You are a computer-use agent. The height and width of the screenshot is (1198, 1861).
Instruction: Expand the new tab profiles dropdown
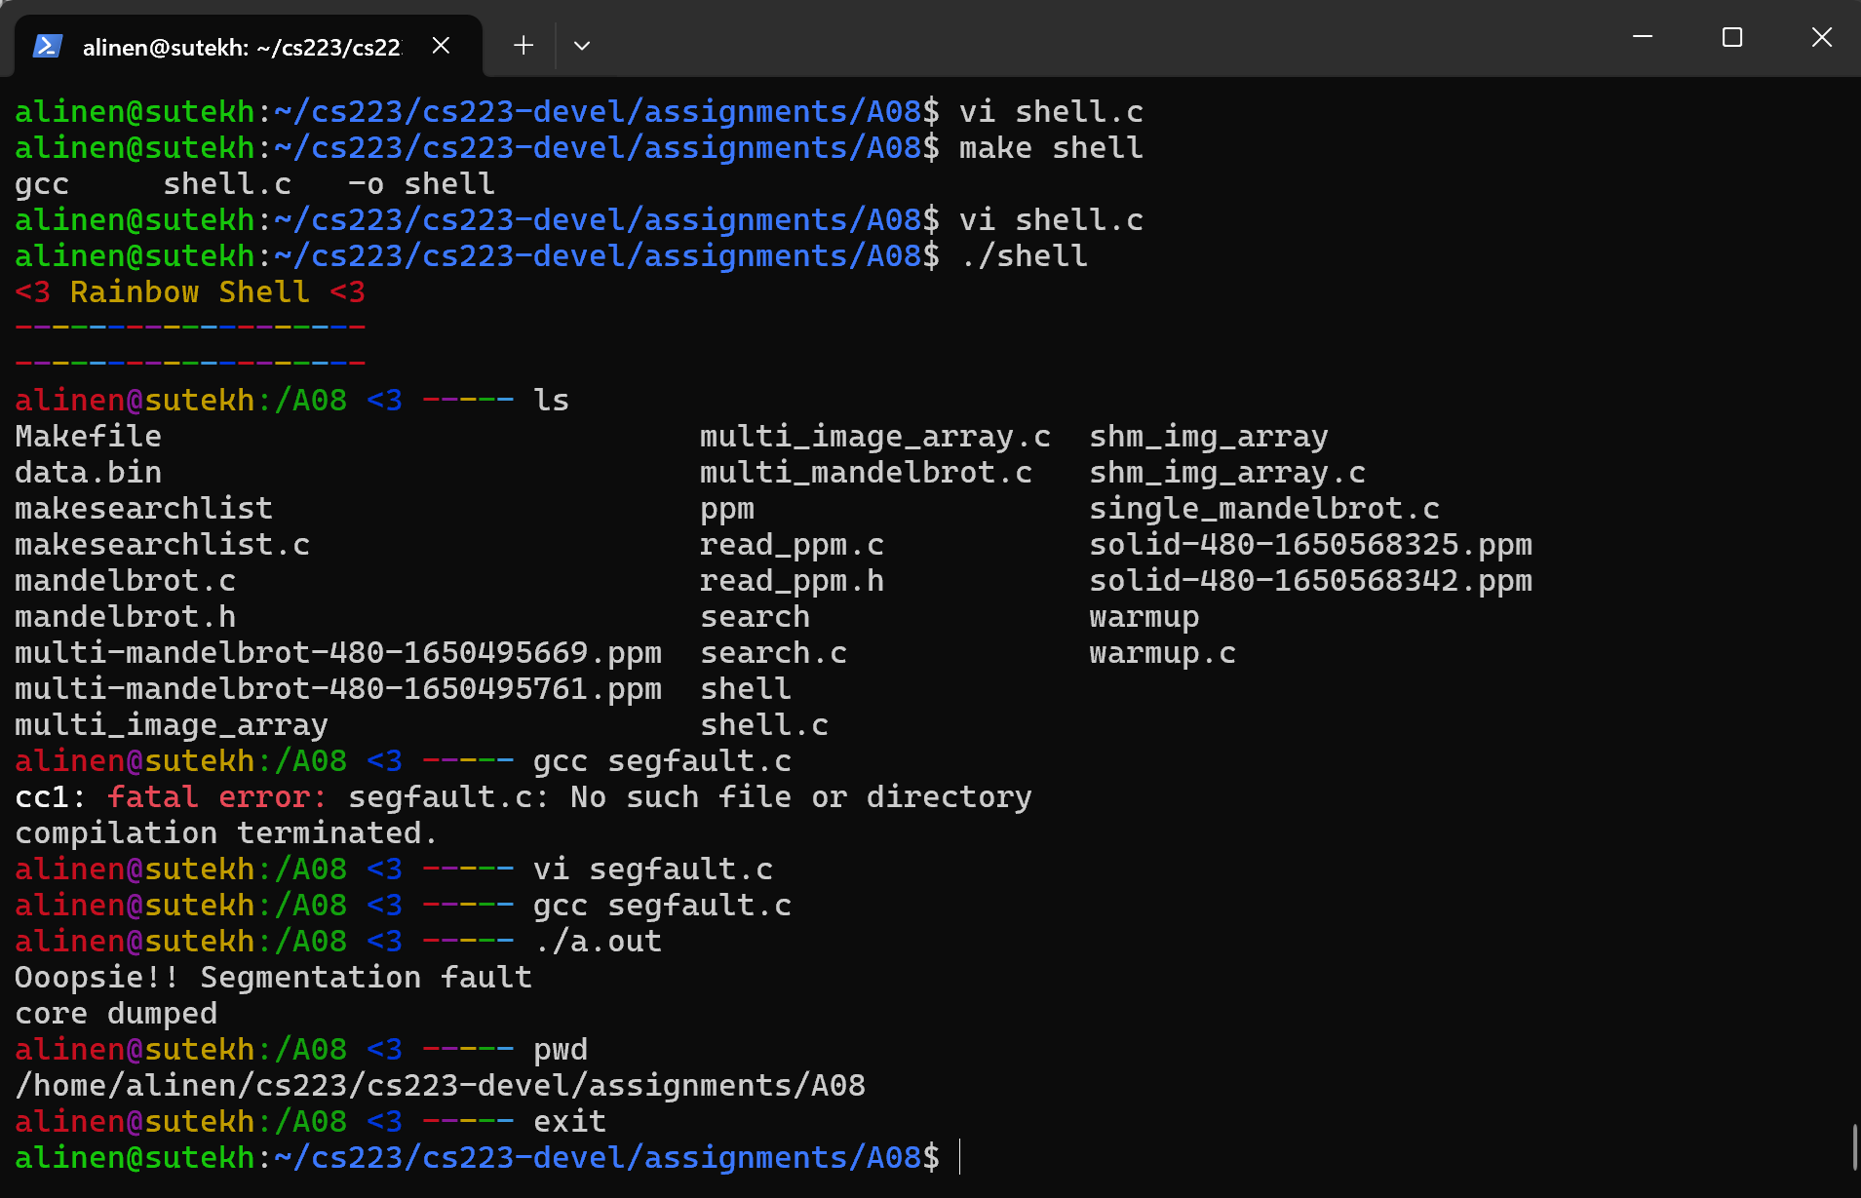tap(582, 46)
